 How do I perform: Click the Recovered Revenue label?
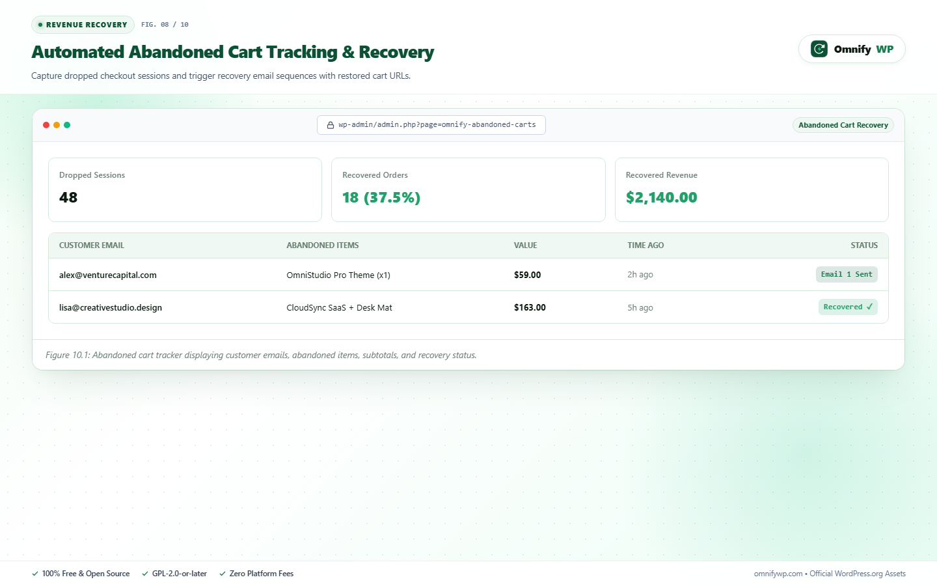(662, 175)
